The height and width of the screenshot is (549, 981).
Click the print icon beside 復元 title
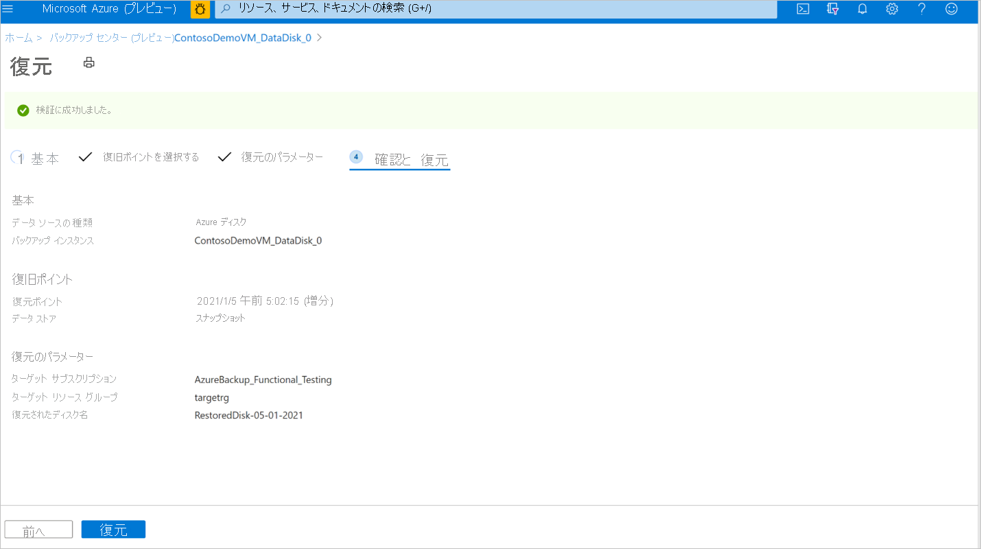(x=89, y=62)
